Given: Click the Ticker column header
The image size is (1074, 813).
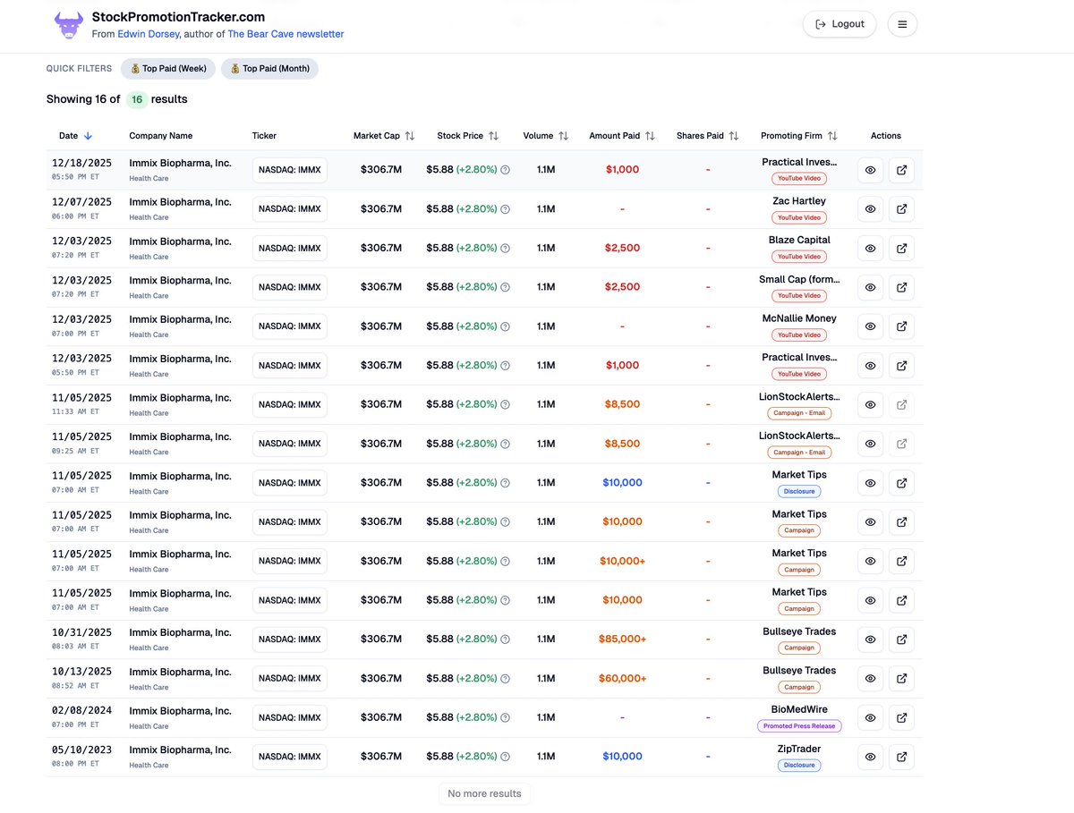Looking at the screenshot, I should click(264, 136).
